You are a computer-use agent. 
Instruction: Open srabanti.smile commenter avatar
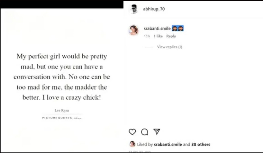pyautogui.click(x=134, y=30)
